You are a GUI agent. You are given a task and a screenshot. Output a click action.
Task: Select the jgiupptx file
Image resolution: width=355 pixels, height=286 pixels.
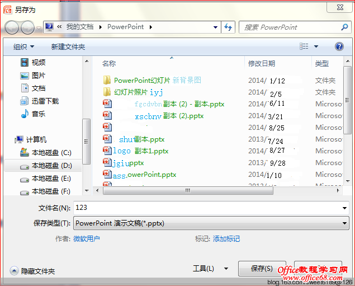(x=124, y=163)
